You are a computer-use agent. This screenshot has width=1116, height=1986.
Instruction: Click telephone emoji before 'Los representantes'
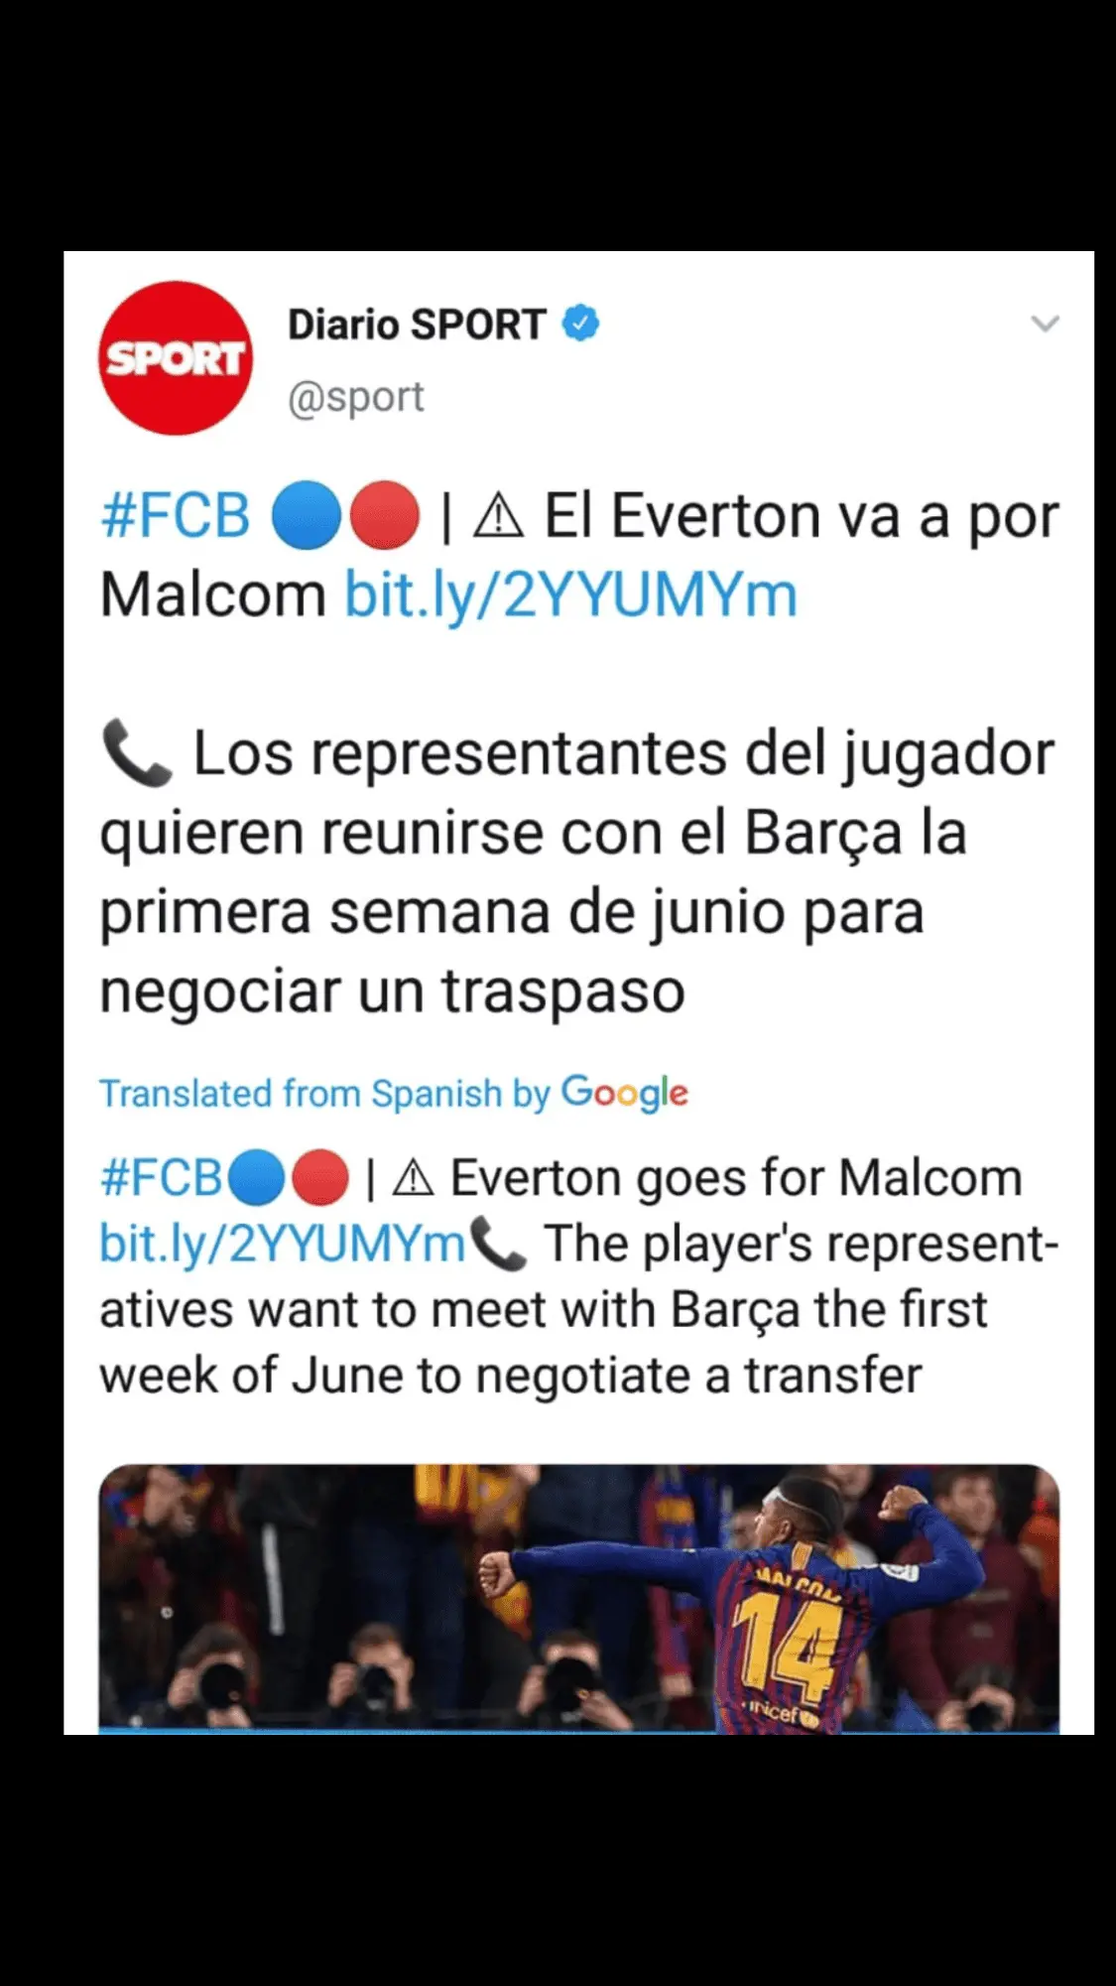tap(137, 755)
